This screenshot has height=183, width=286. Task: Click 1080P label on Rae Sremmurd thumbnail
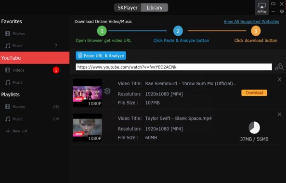(x=95, y=104)
